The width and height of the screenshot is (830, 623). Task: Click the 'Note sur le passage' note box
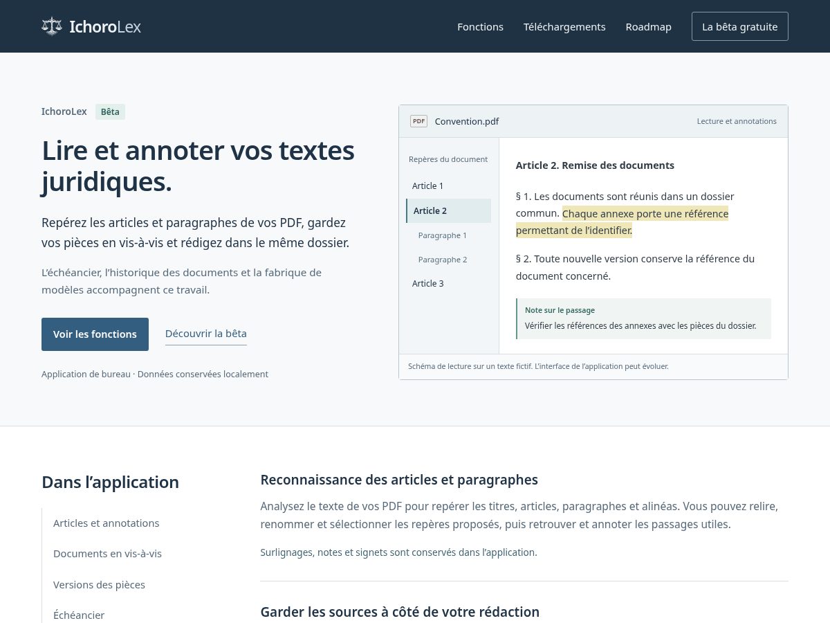click(643, 318)
